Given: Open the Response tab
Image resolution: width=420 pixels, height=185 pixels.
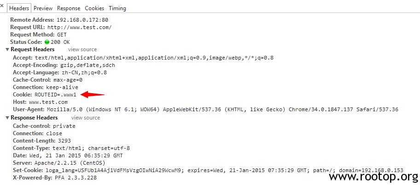Looking at the screenshot, I should [x=69, y=8].
